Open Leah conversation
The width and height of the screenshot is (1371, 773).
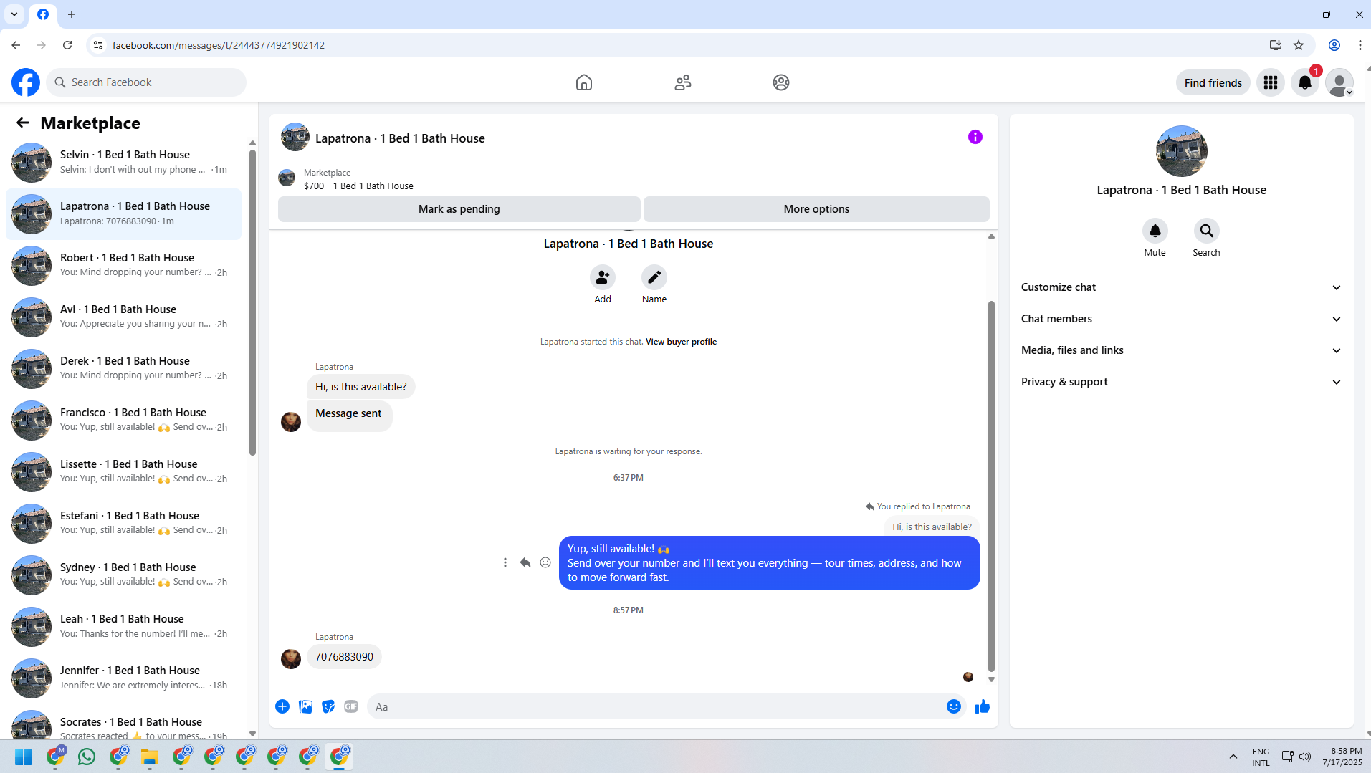[x=123, y=627]
